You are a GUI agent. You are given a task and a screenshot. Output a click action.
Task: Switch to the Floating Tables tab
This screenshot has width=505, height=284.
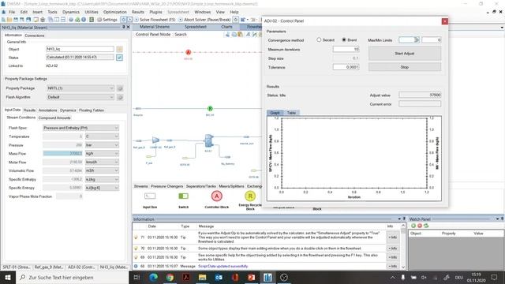click(92, 110)
